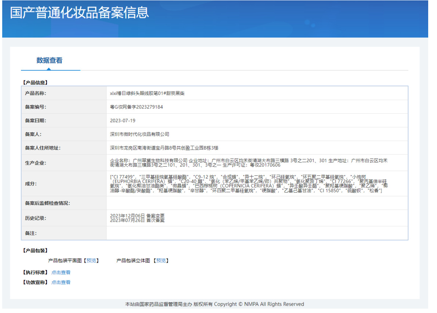The image size is (437, 313).
Task: Click the 备案后监督检查情况 label cell
Action: click(64, 203)
